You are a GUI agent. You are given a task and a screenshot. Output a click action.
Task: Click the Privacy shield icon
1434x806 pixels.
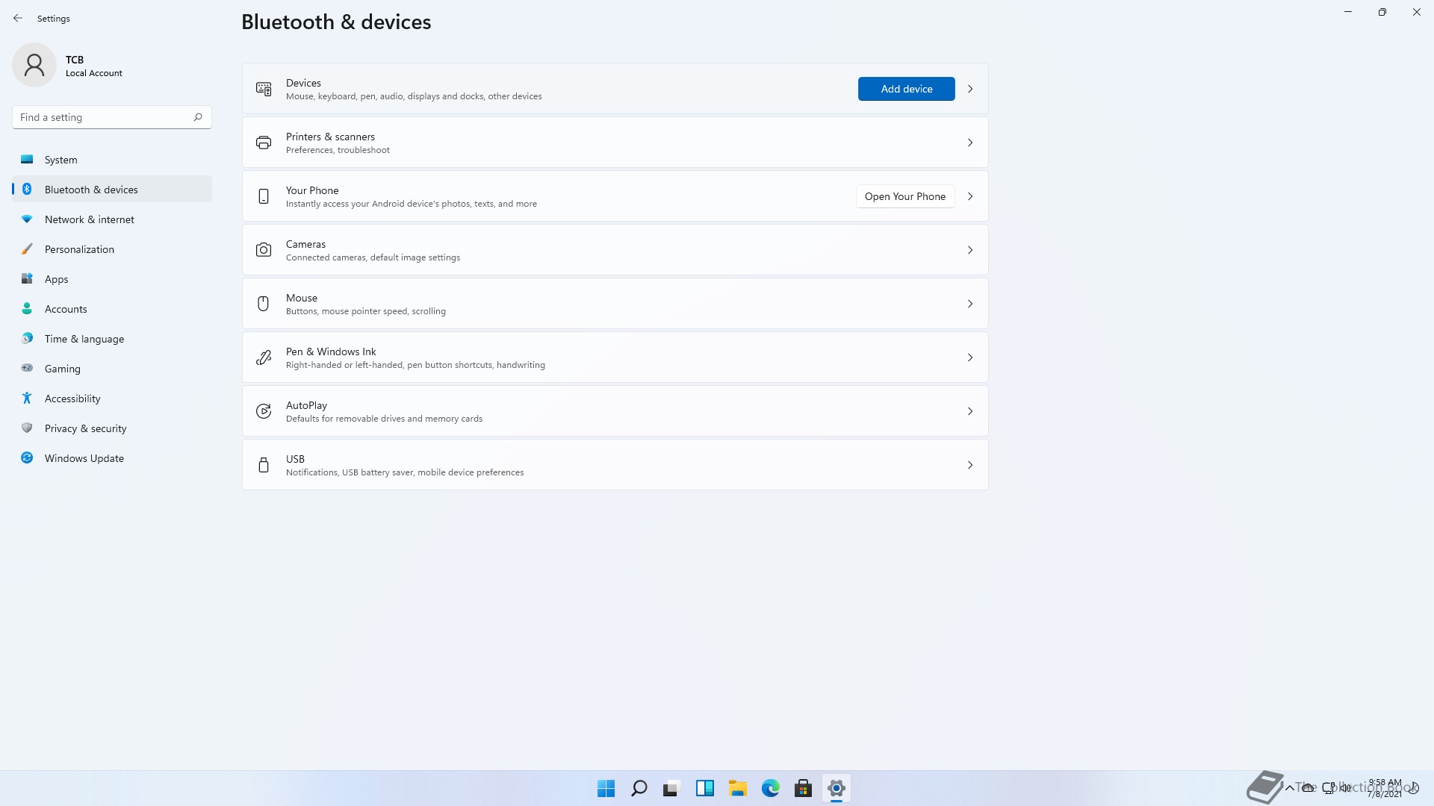[27, 428]
